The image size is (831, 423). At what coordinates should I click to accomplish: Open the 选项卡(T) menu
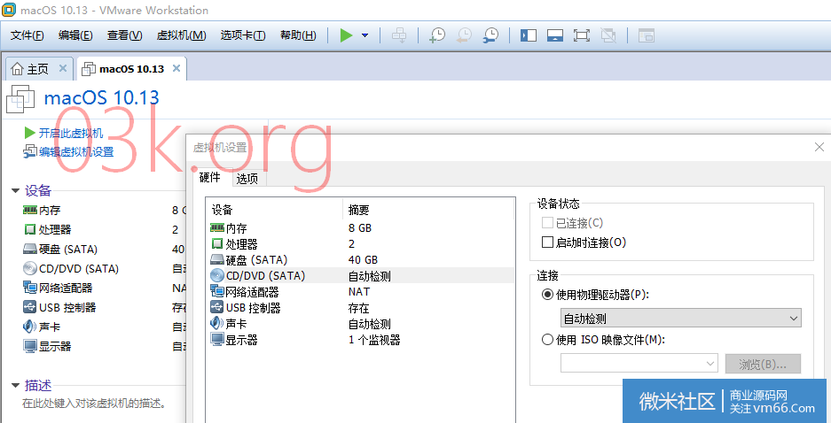click(243, 35)
